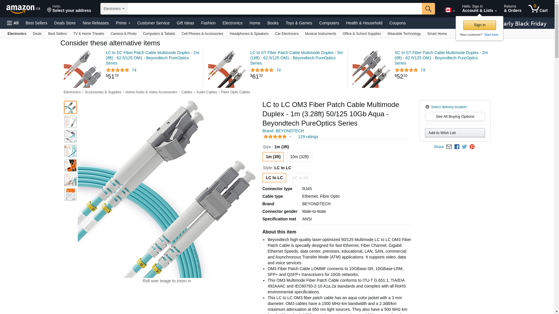Click the search magnifier button
Image resolution: width=559 pixels, height=314 pixels.
pos(428,9)
